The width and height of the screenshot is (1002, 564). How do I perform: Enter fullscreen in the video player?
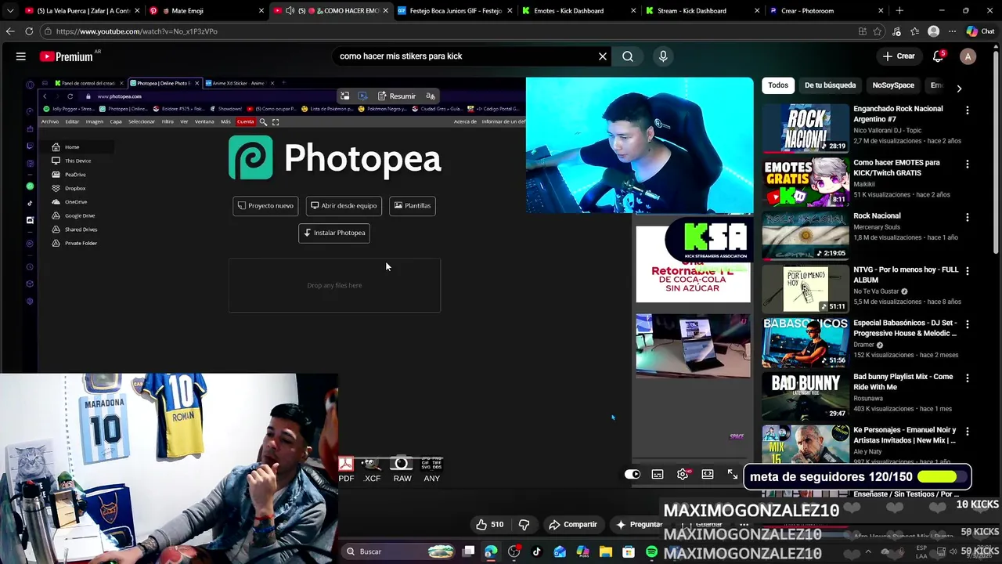point(733,474)
